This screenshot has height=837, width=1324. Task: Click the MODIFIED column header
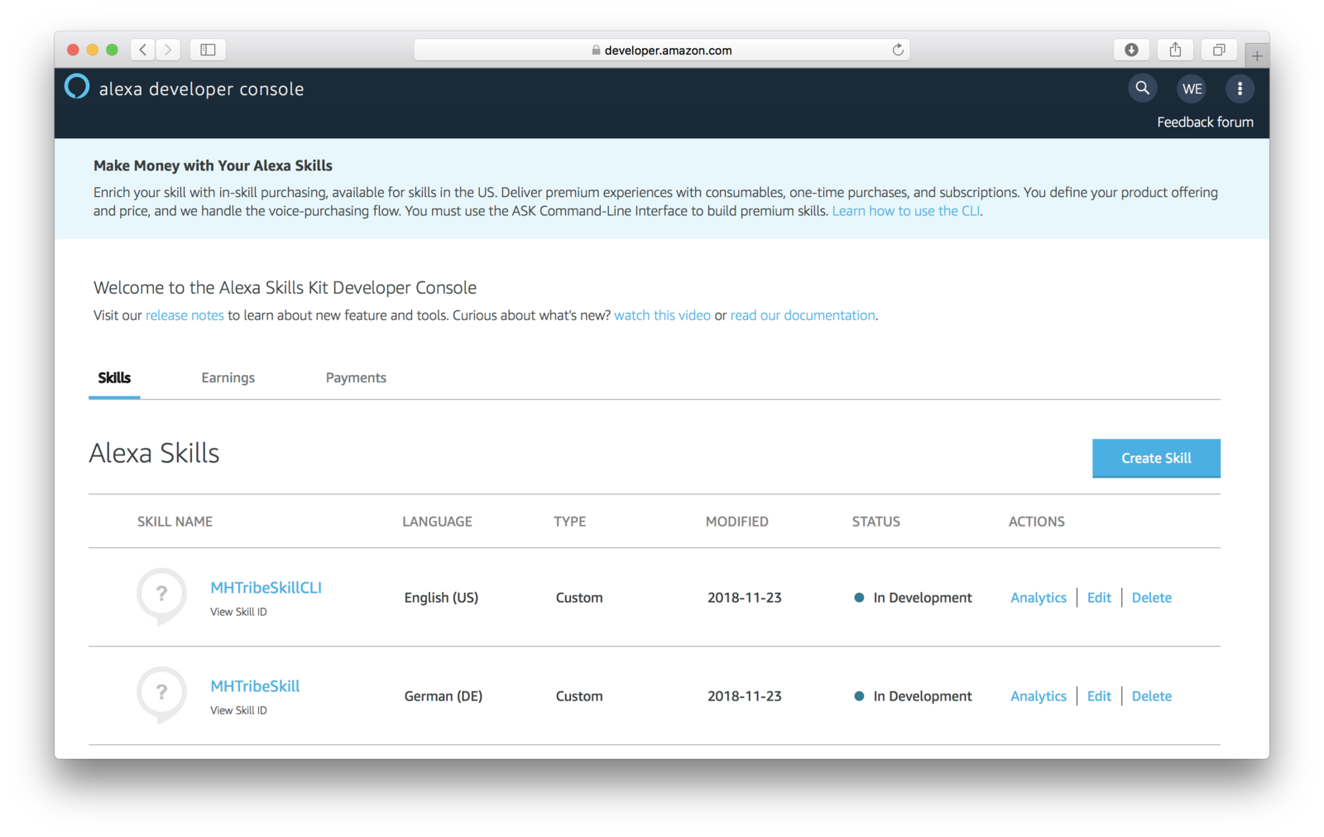click(736, 522)
